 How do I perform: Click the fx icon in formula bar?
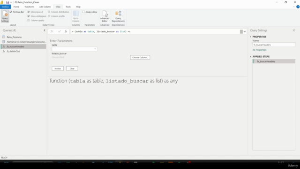click(x=66, y=31)
